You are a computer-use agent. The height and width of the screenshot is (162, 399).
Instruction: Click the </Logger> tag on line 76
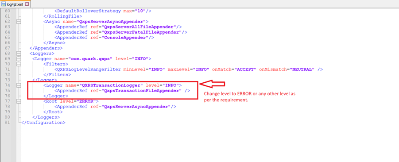coord(56,96)
